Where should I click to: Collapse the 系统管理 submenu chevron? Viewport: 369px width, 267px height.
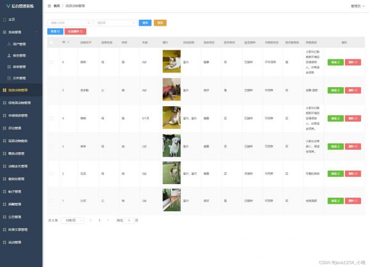[36, 32]
